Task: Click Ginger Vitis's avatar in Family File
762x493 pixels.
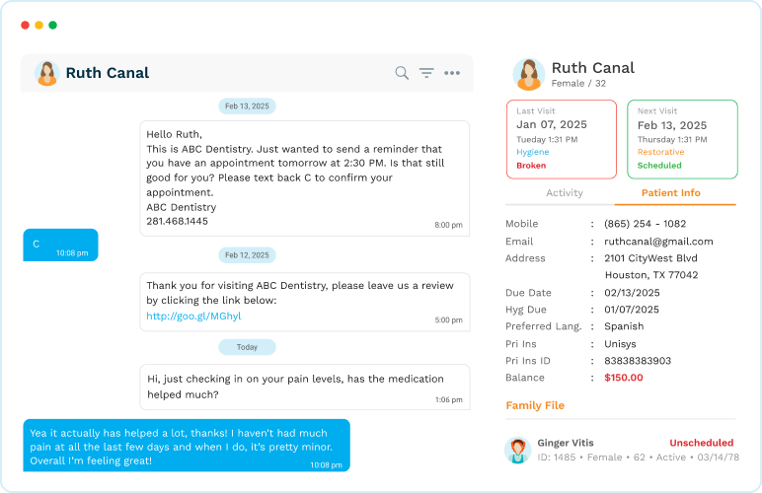Action: coord(518,450)
